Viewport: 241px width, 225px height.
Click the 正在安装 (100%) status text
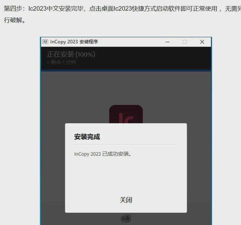[71, 54]
